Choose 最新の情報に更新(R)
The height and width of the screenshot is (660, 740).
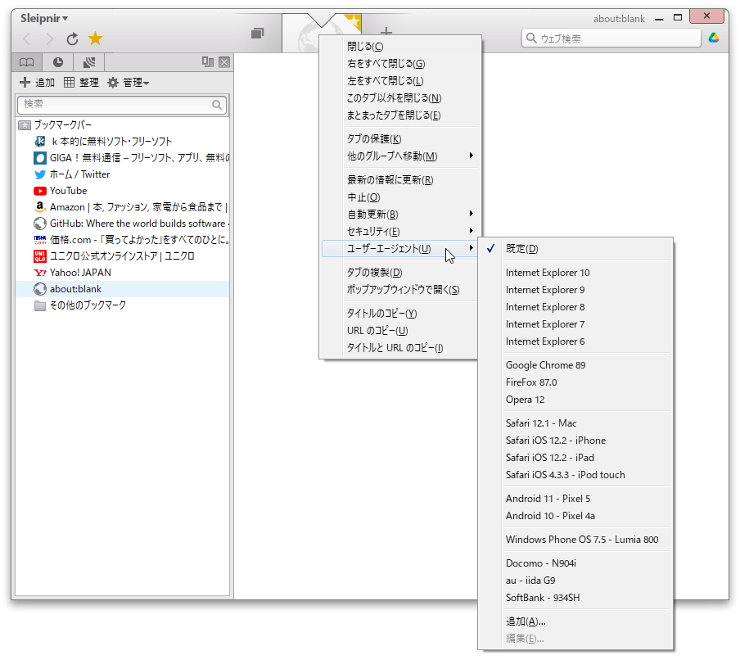399,180
